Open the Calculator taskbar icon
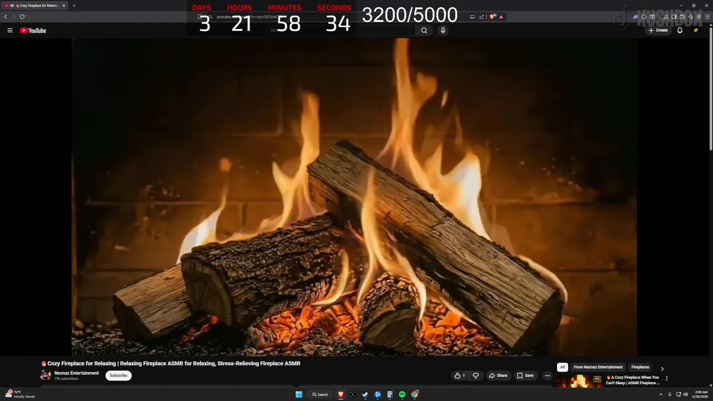The height and width of the screenshot is (401, 713). tap(390, 394)
